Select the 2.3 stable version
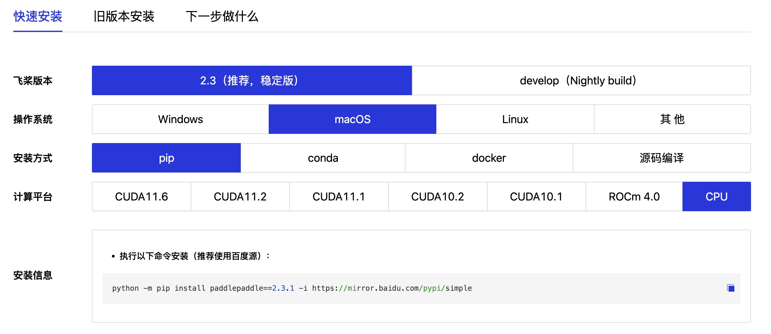The height and width of the screenshot is (334, 771). [251, 80]
